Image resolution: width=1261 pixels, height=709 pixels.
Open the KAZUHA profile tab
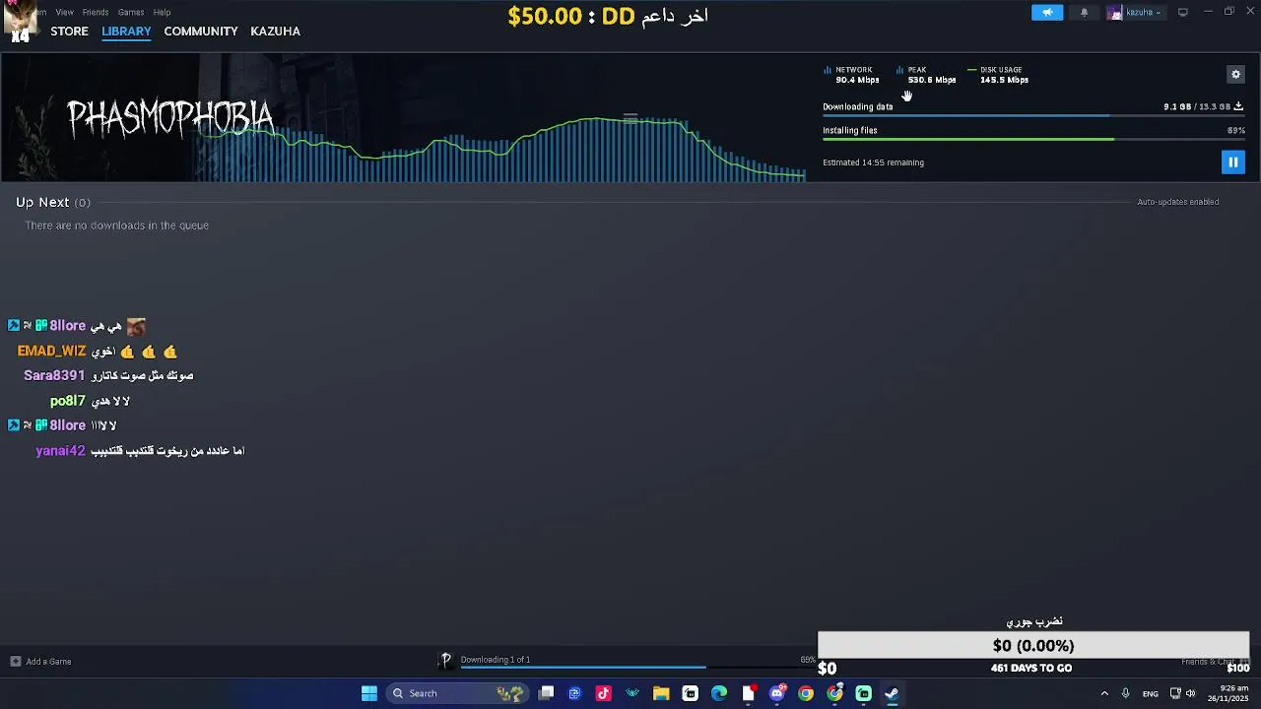pyautogui.click(x=275, y=32)
